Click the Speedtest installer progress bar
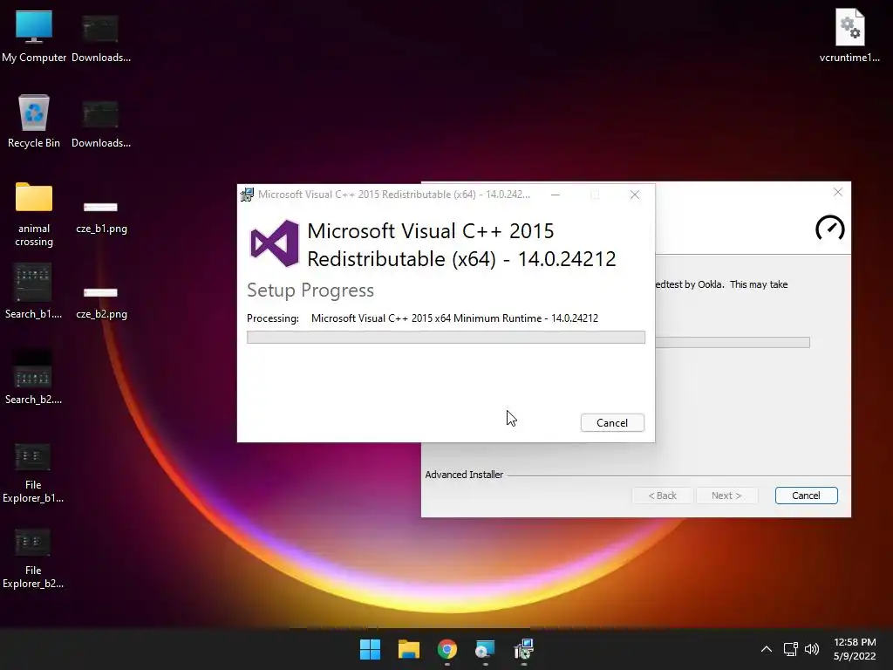 [733, 342]
